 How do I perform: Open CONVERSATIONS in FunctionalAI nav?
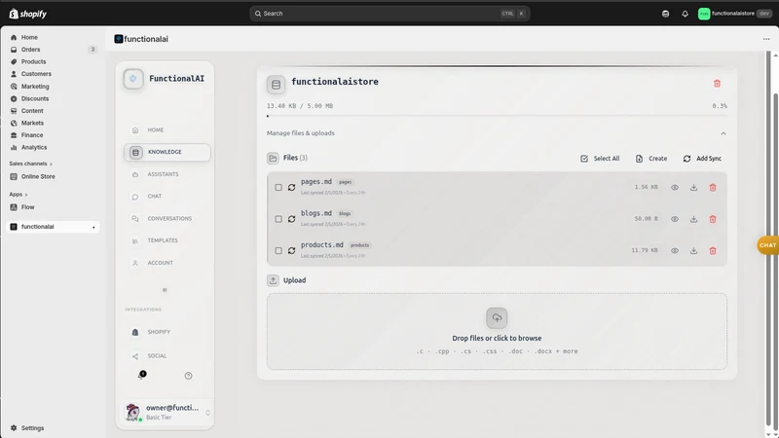coord(168,218)
